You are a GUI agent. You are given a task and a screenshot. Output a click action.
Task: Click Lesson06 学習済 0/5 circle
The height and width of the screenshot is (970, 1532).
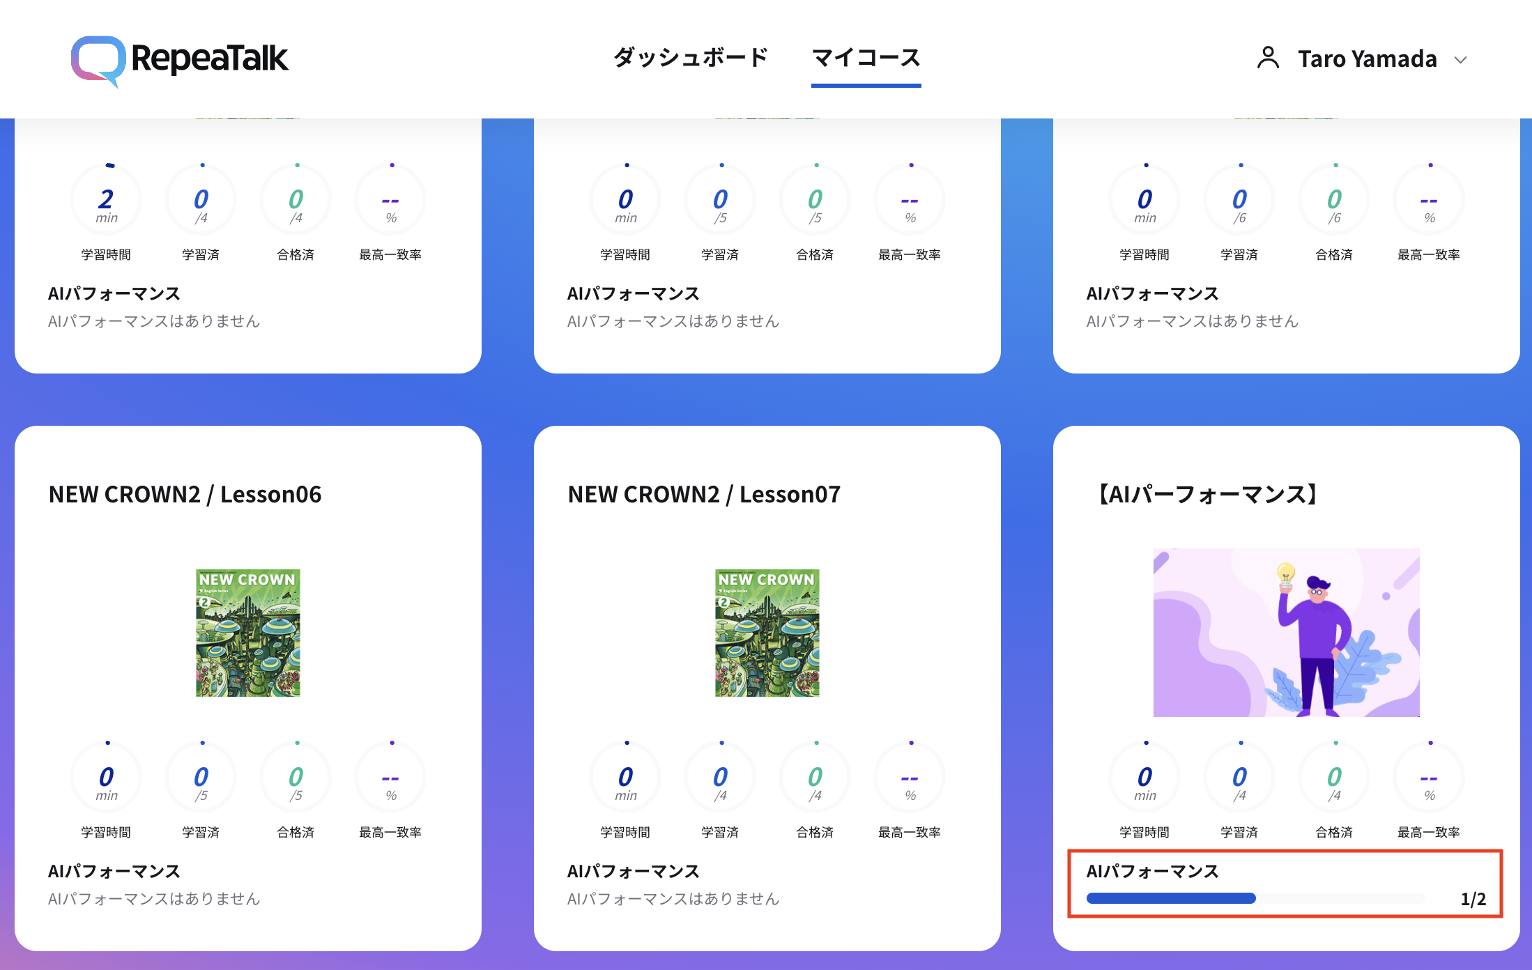[201, 778]
